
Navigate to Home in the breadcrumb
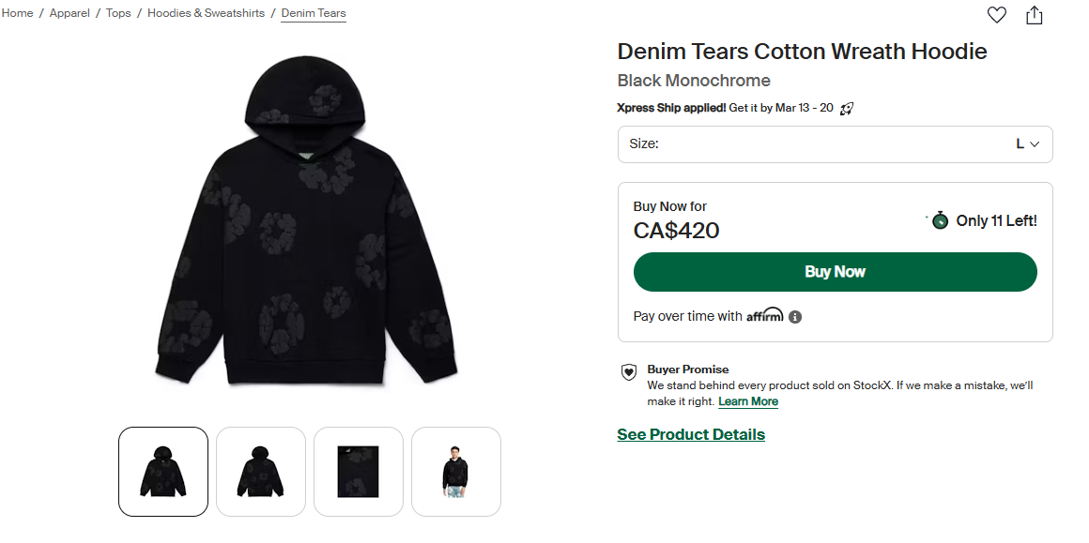(x=17, y=13)
